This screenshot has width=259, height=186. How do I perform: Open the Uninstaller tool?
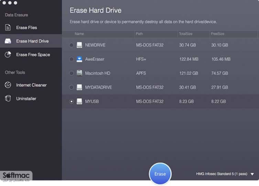coord(31,99)
